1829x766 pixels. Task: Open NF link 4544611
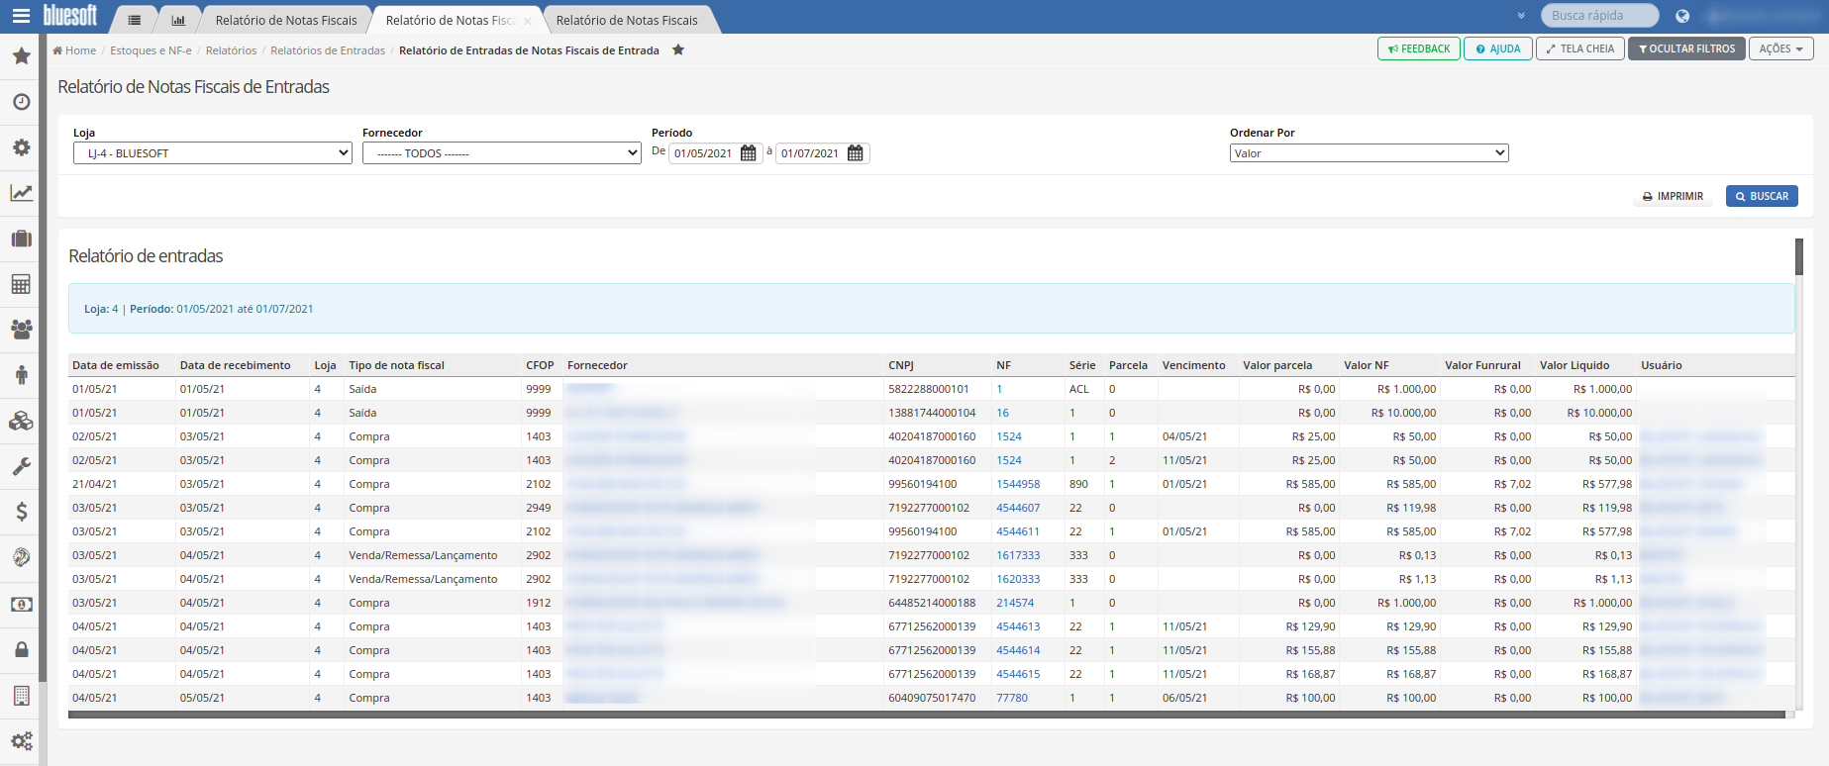click(x=1018, y=531)
